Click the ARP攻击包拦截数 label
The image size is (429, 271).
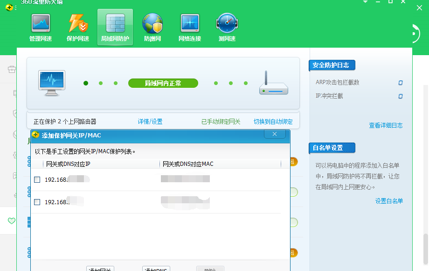point(337,83)
